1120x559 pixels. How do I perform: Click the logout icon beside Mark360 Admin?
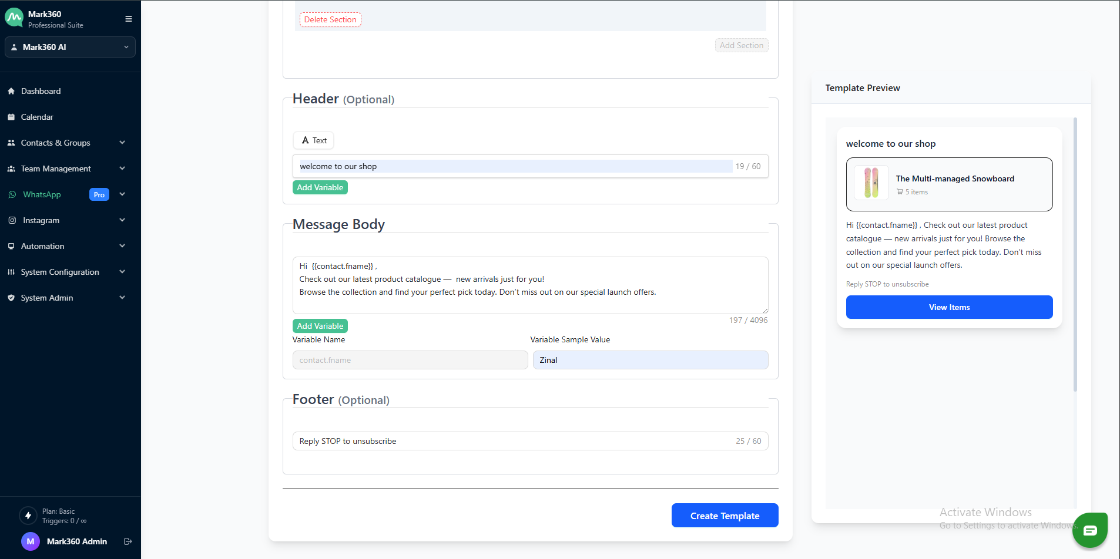tap(128, 541)
